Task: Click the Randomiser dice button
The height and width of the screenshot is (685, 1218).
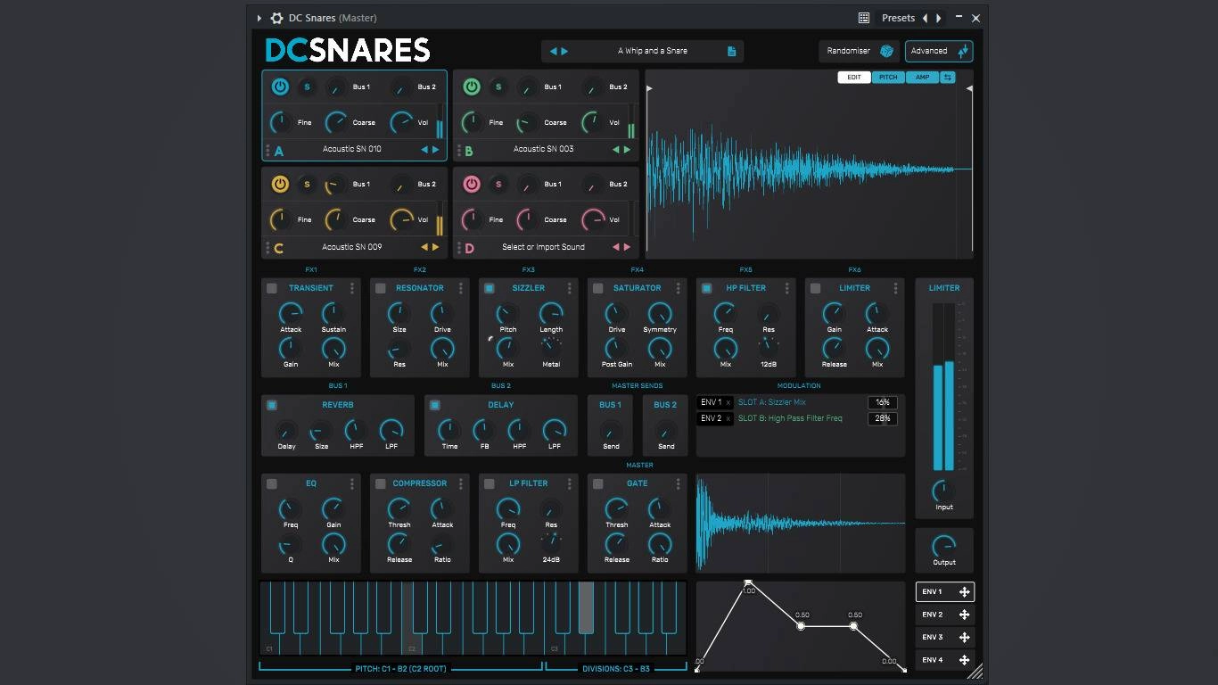Action: tap(886, 51)
